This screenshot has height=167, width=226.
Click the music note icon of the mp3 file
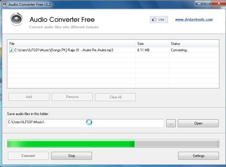point(11,50)
